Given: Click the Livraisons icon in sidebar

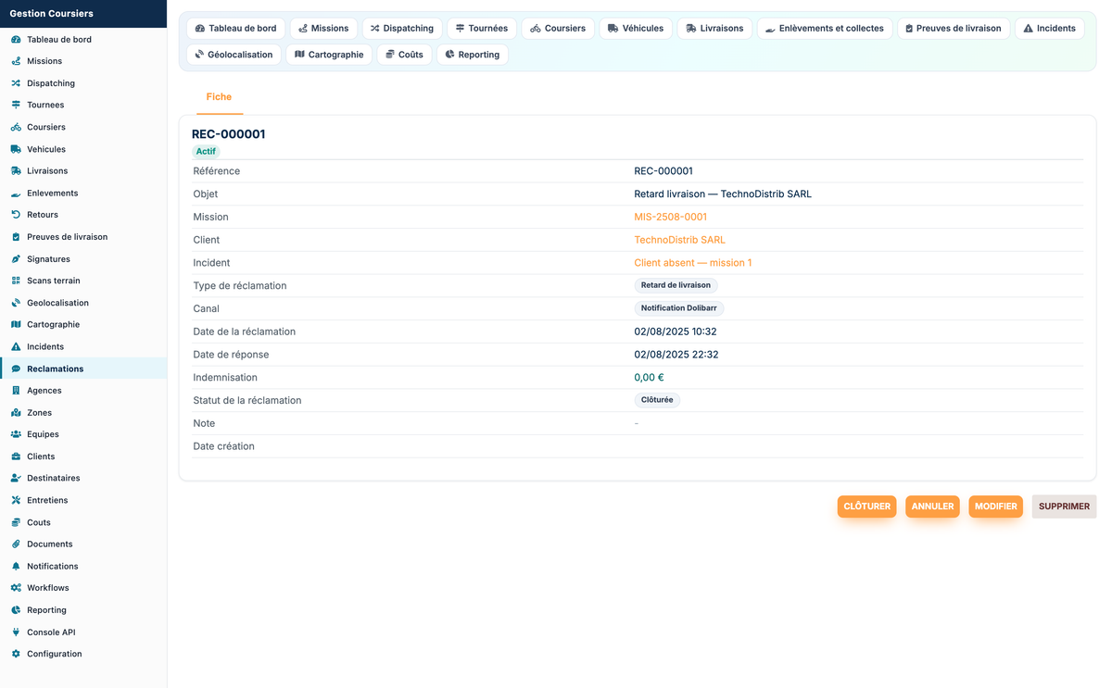Looking at the screenshot, I should click(16, 171).
